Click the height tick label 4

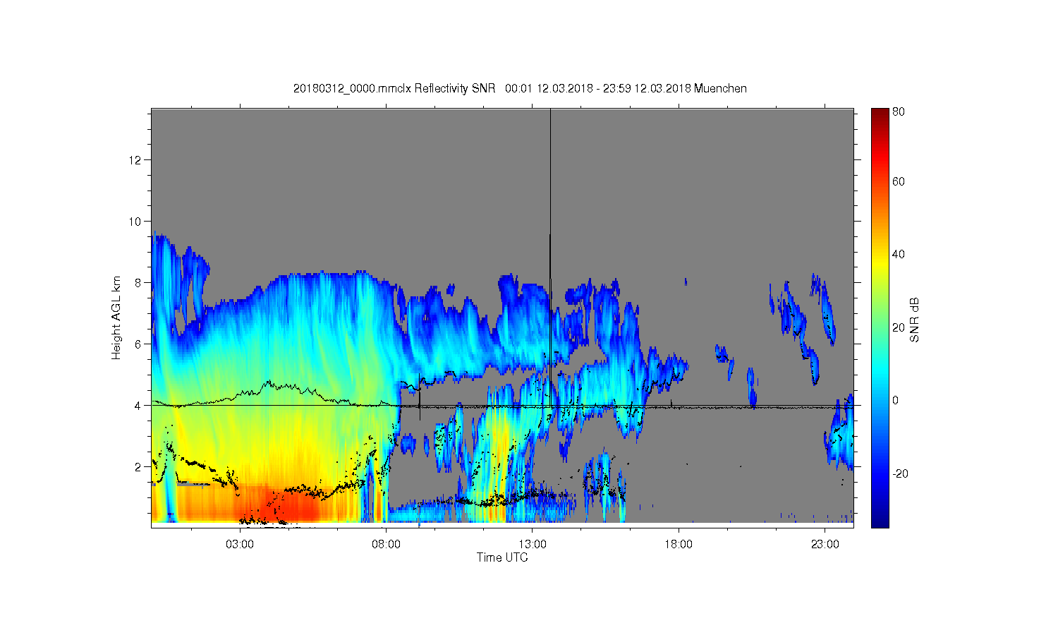138,406
